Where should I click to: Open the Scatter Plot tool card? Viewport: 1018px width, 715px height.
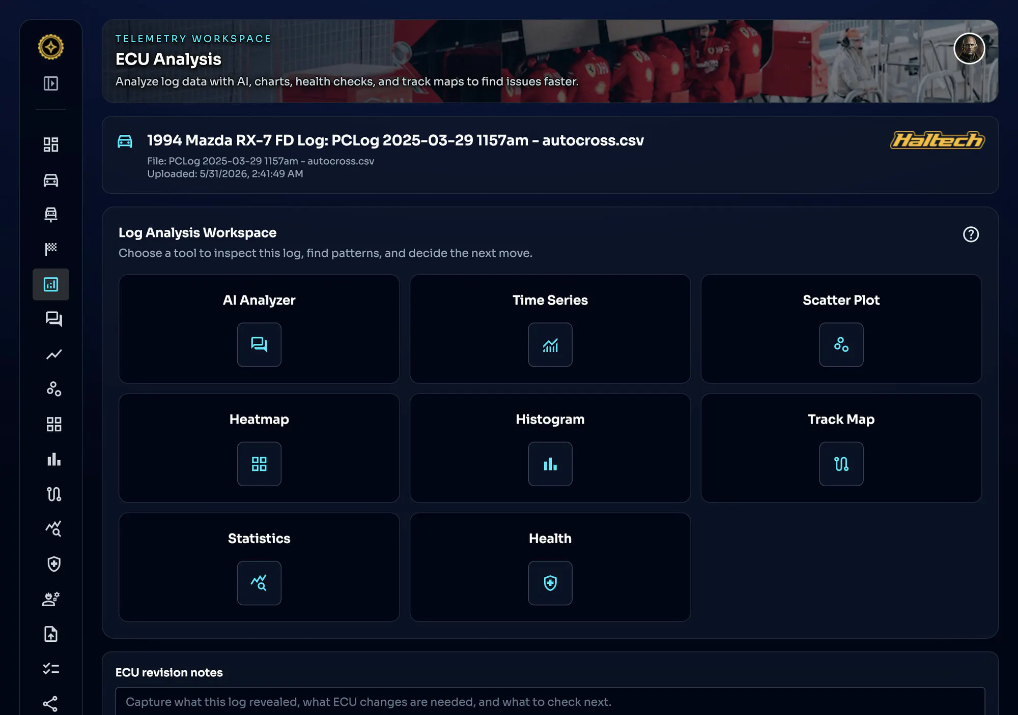pyautogui.click(x=841, y=329)
